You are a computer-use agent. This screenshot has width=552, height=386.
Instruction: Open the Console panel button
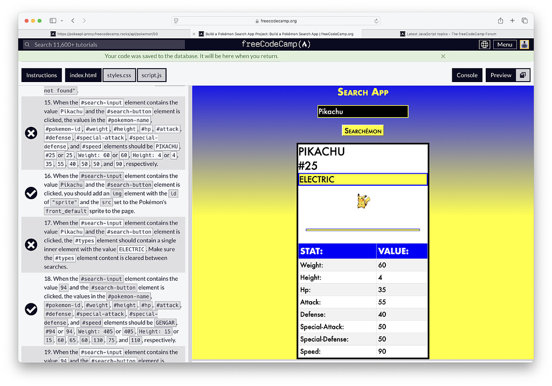click(467, 75)
